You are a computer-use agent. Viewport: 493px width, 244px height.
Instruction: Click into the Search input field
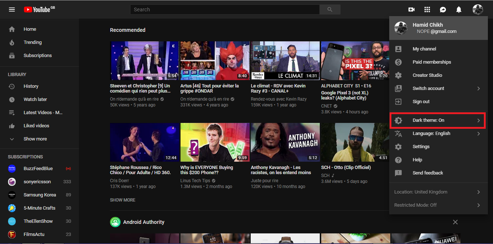click(224, 10)
